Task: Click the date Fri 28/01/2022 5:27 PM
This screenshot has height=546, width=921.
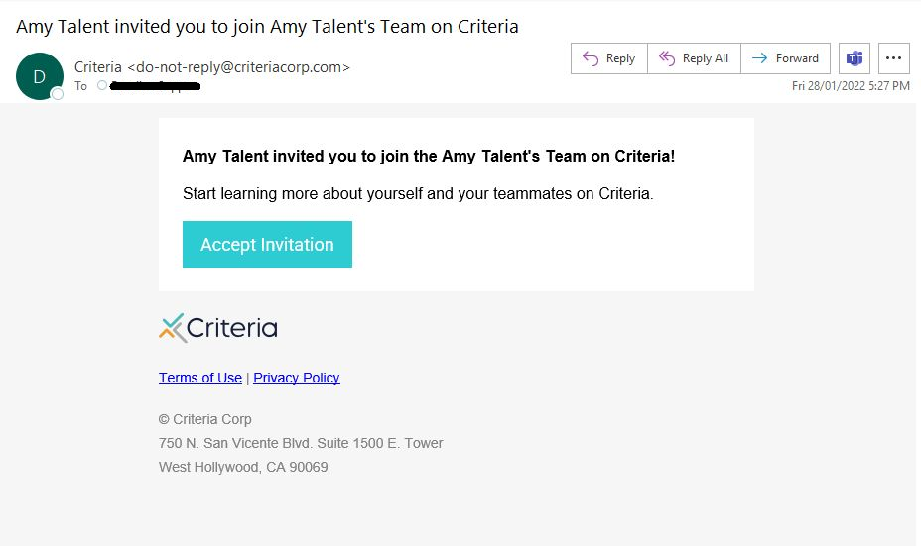Action: click(x=851, y=86)
